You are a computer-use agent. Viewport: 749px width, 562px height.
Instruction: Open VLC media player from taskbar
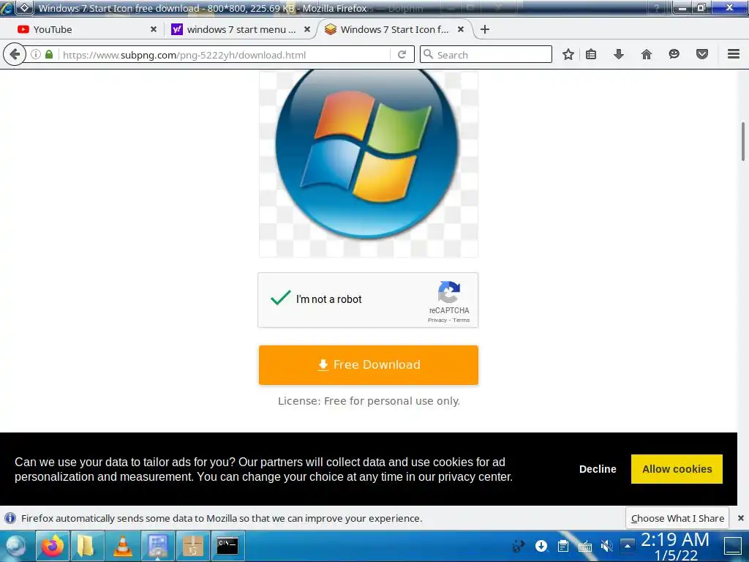tap(122, 546)
